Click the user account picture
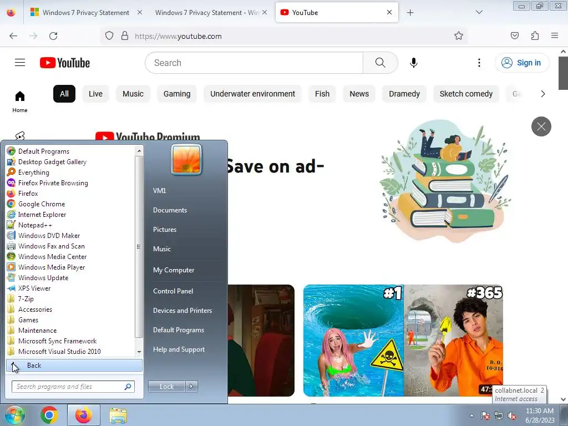 [186, 159]
